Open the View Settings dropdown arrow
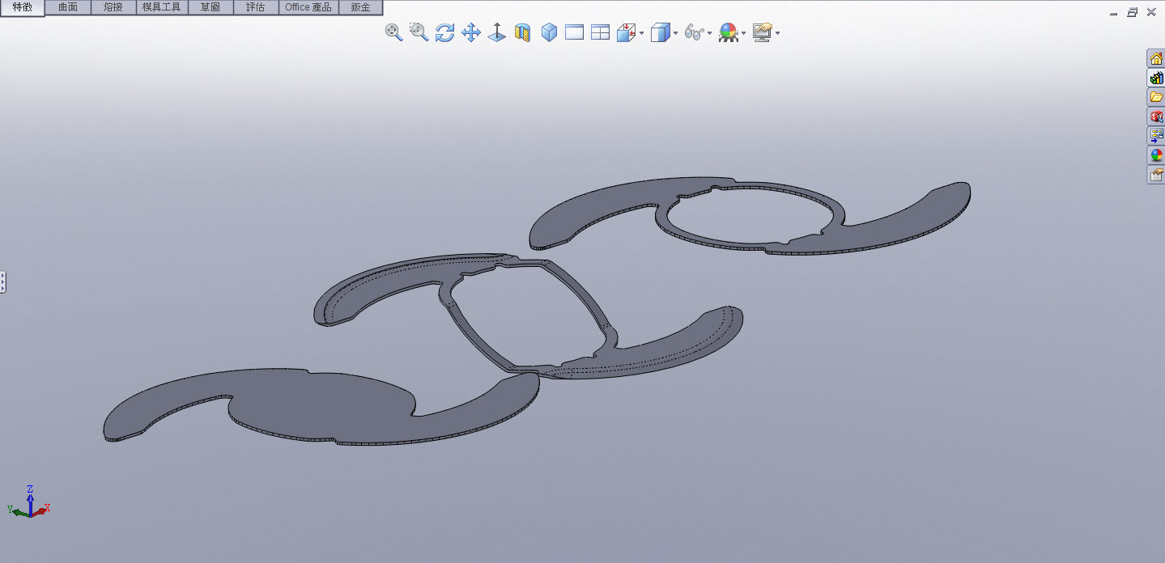Viewport: 1165px width, 563px height. [x=777, y=33]
